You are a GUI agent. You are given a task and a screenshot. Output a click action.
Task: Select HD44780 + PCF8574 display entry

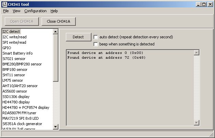click(x=26, y=107)
